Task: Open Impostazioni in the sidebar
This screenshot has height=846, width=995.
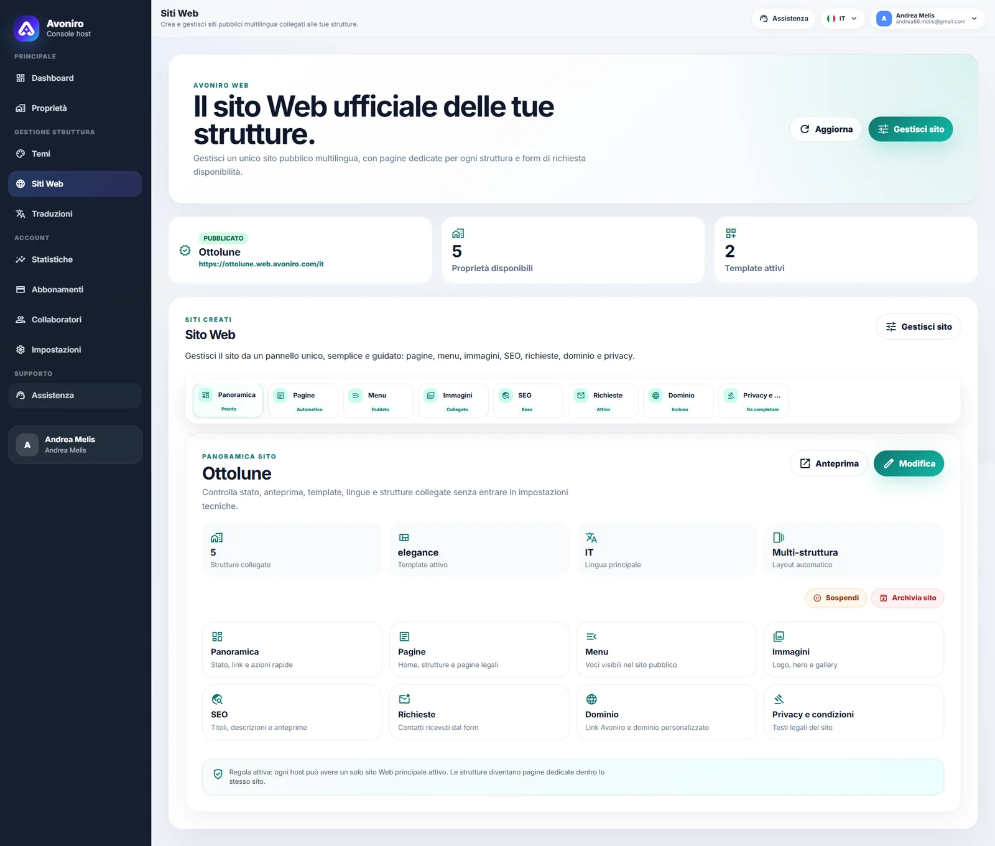Action: 75,350
